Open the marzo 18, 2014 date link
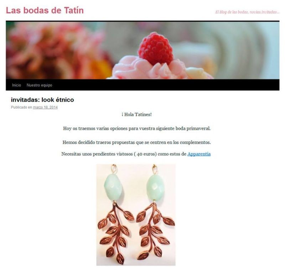 tap(45, 107)
